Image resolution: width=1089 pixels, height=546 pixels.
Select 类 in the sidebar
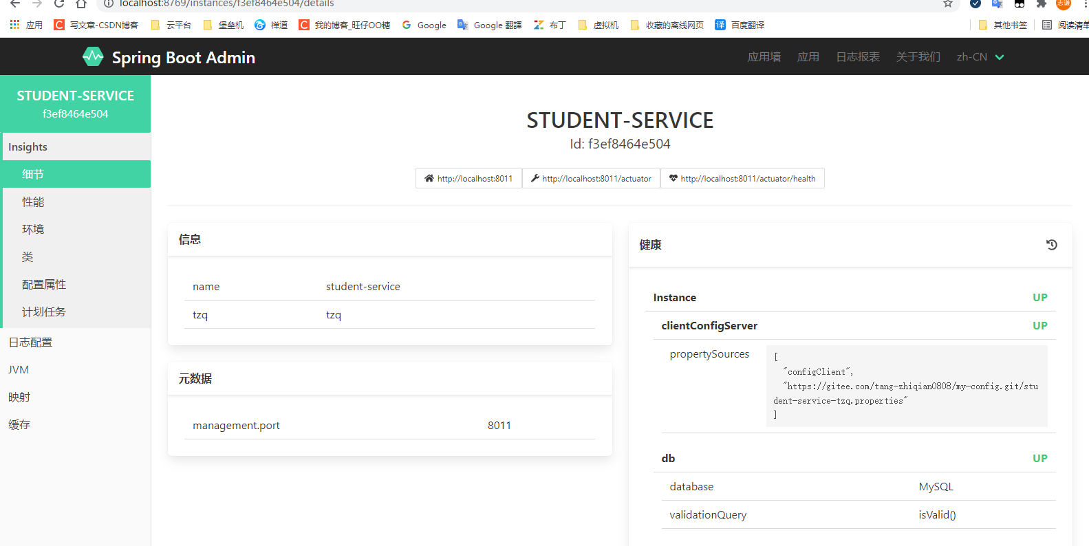click(76, 256)
